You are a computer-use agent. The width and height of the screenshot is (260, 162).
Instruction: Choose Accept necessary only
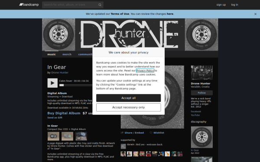tap(129, 108)
